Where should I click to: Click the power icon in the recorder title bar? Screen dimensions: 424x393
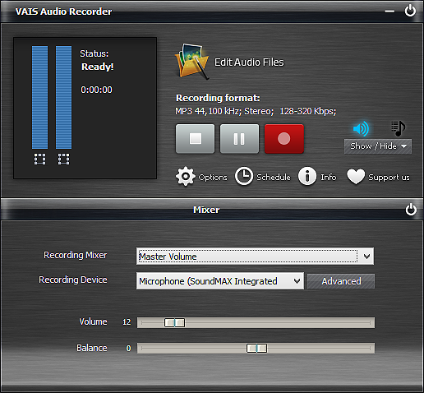tap(410, 11)
